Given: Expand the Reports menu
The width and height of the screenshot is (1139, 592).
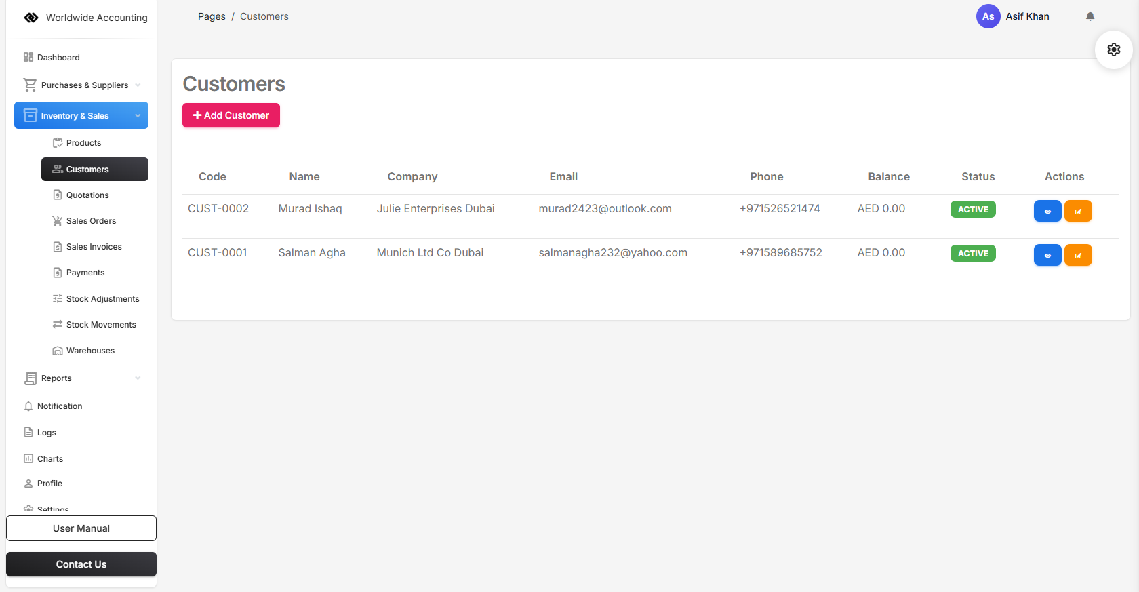Looking at the screenshot, I should tap(81, 378).
